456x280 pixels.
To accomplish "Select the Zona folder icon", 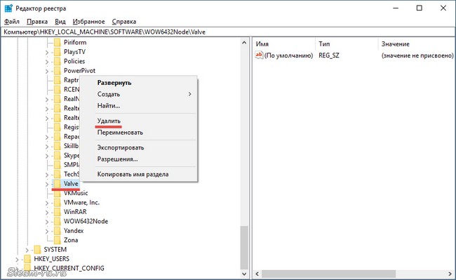I will pyautogui.click(x=58, y=240).
